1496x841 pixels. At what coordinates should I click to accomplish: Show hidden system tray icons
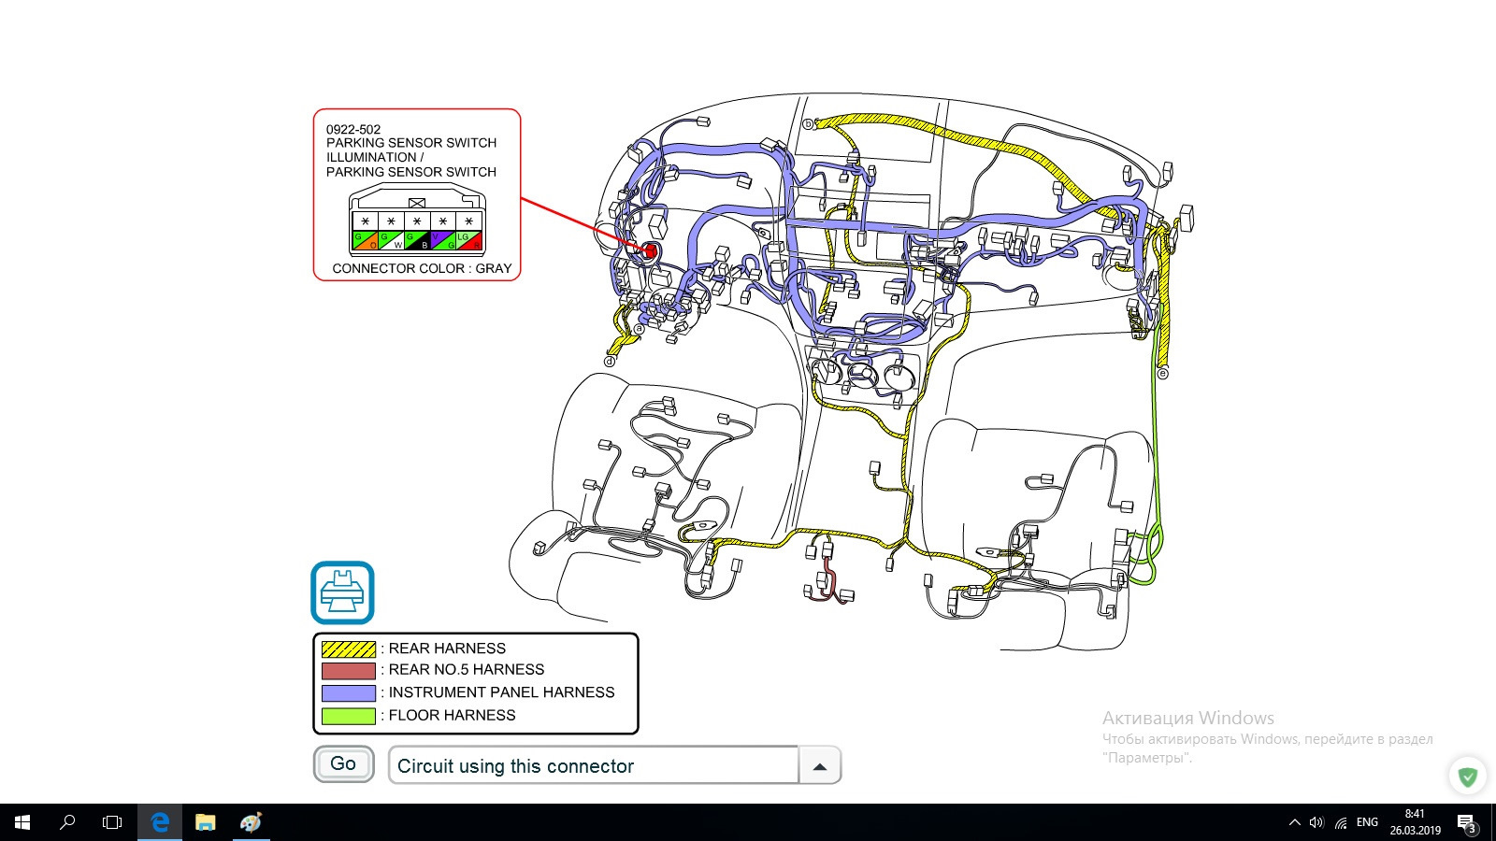click(1295, 822)
